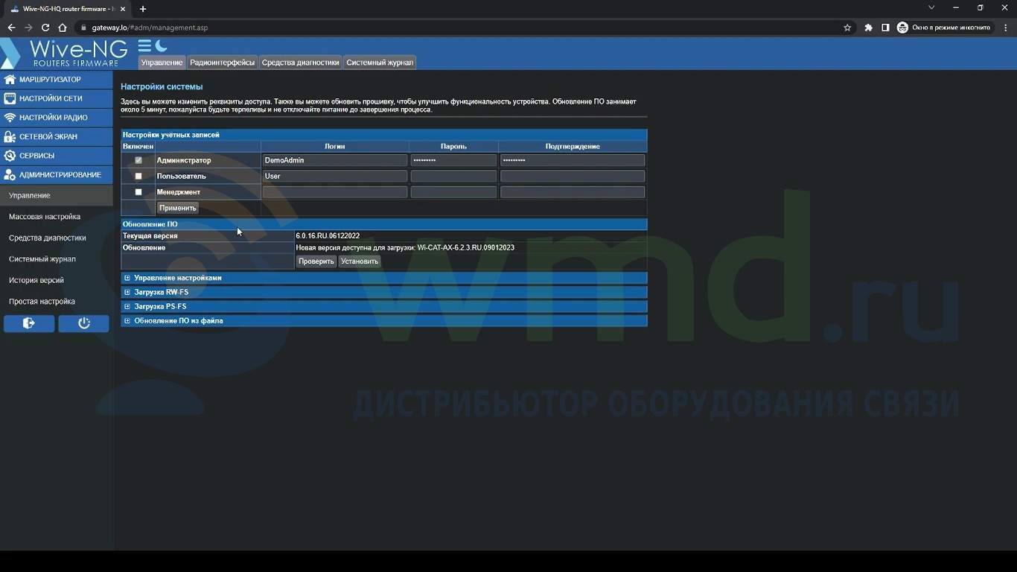Expand Обновление ПО из файла section
Image resolution: width=1017 pixels, height=572 pixels.
[178, 321]
